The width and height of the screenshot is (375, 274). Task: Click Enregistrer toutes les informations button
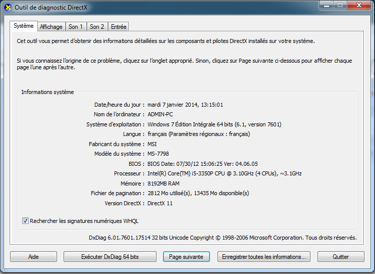click(263, 257)
